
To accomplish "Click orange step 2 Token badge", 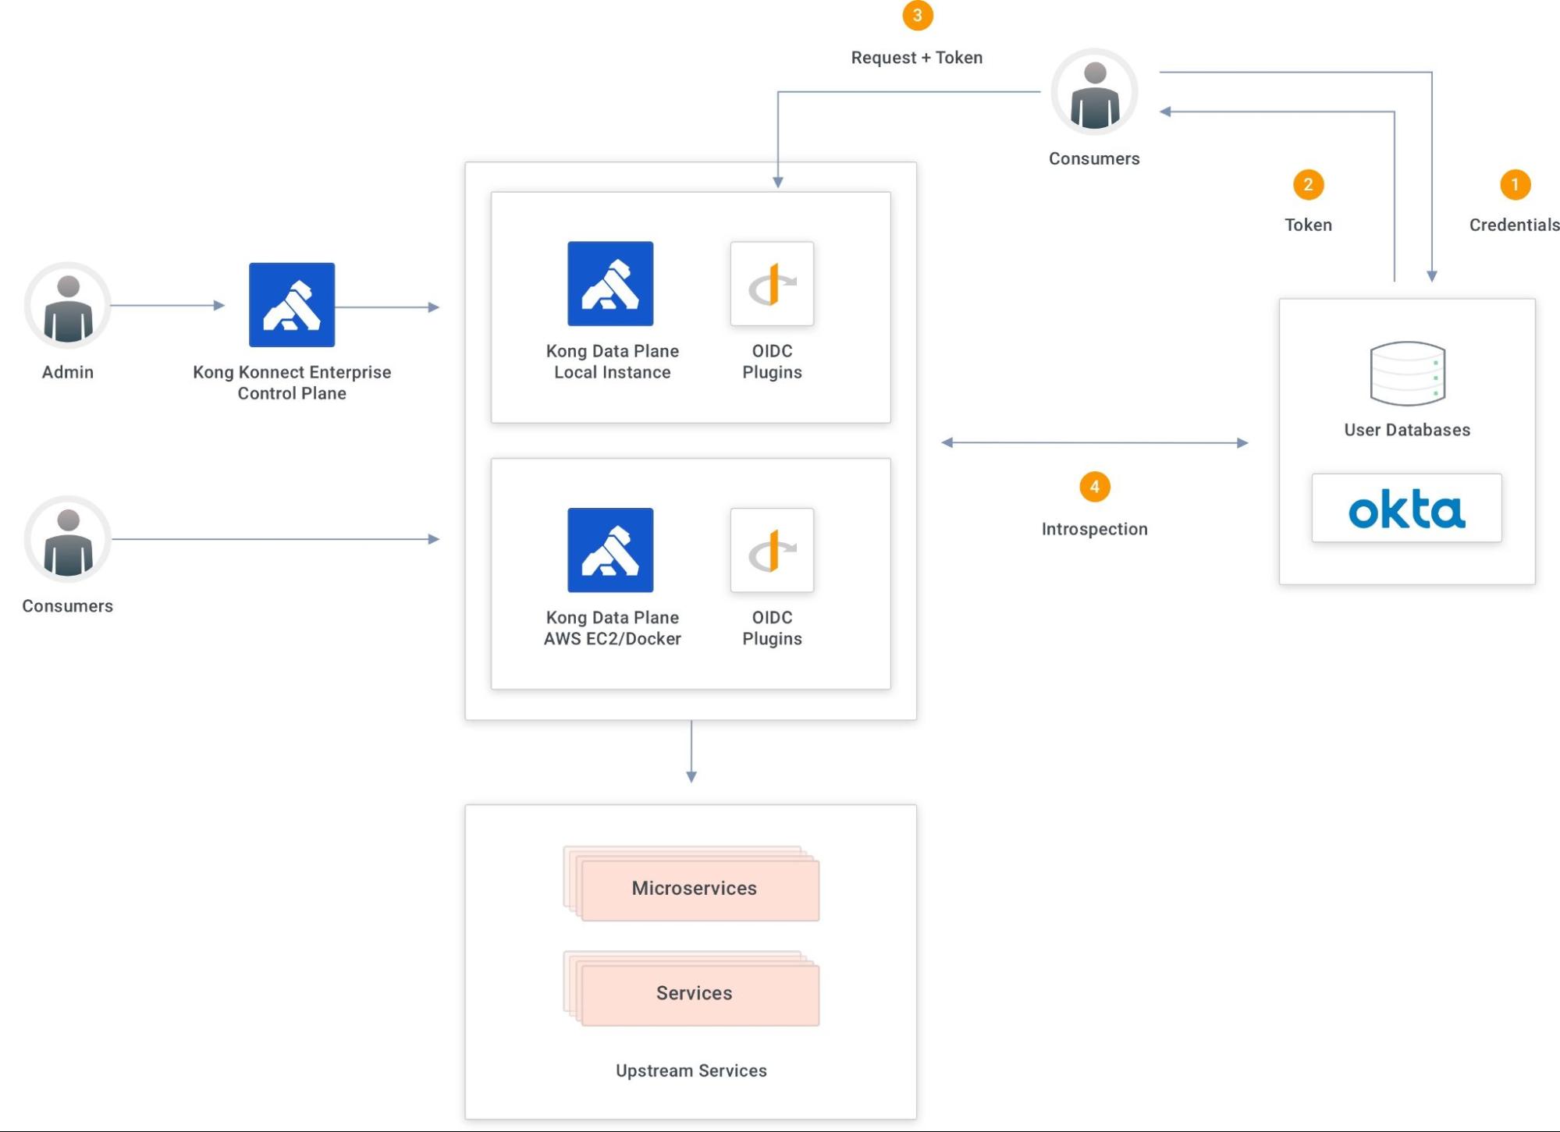I will click(x=1308, y=185).
